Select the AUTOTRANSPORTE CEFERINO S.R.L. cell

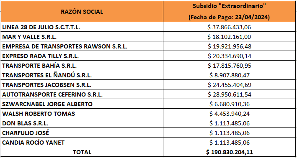[82, 94]
